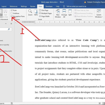Click 'Quincy Larson' in the second paragraph
105x105 pixels.
(60, 92)
